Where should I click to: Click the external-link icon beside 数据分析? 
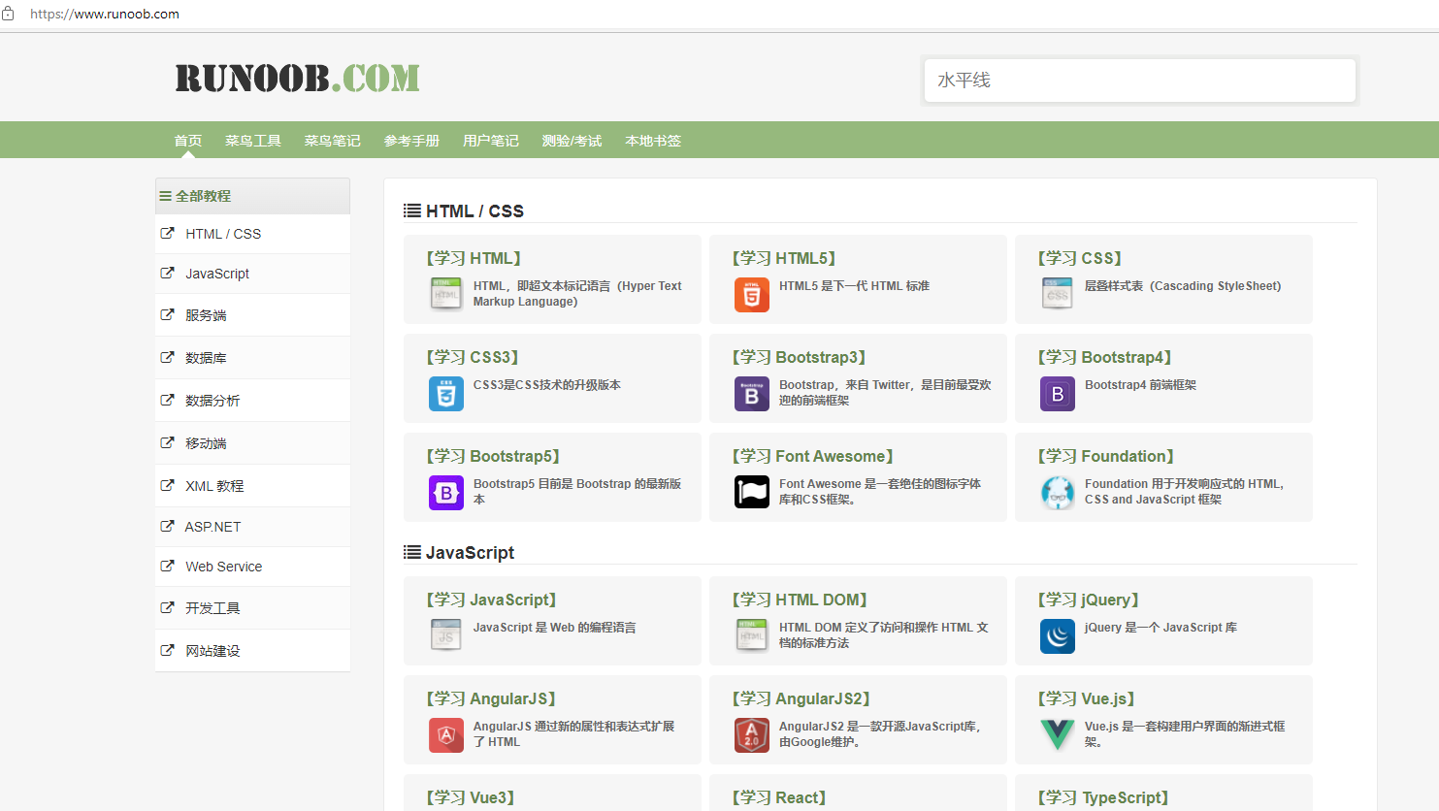[167, 400]
